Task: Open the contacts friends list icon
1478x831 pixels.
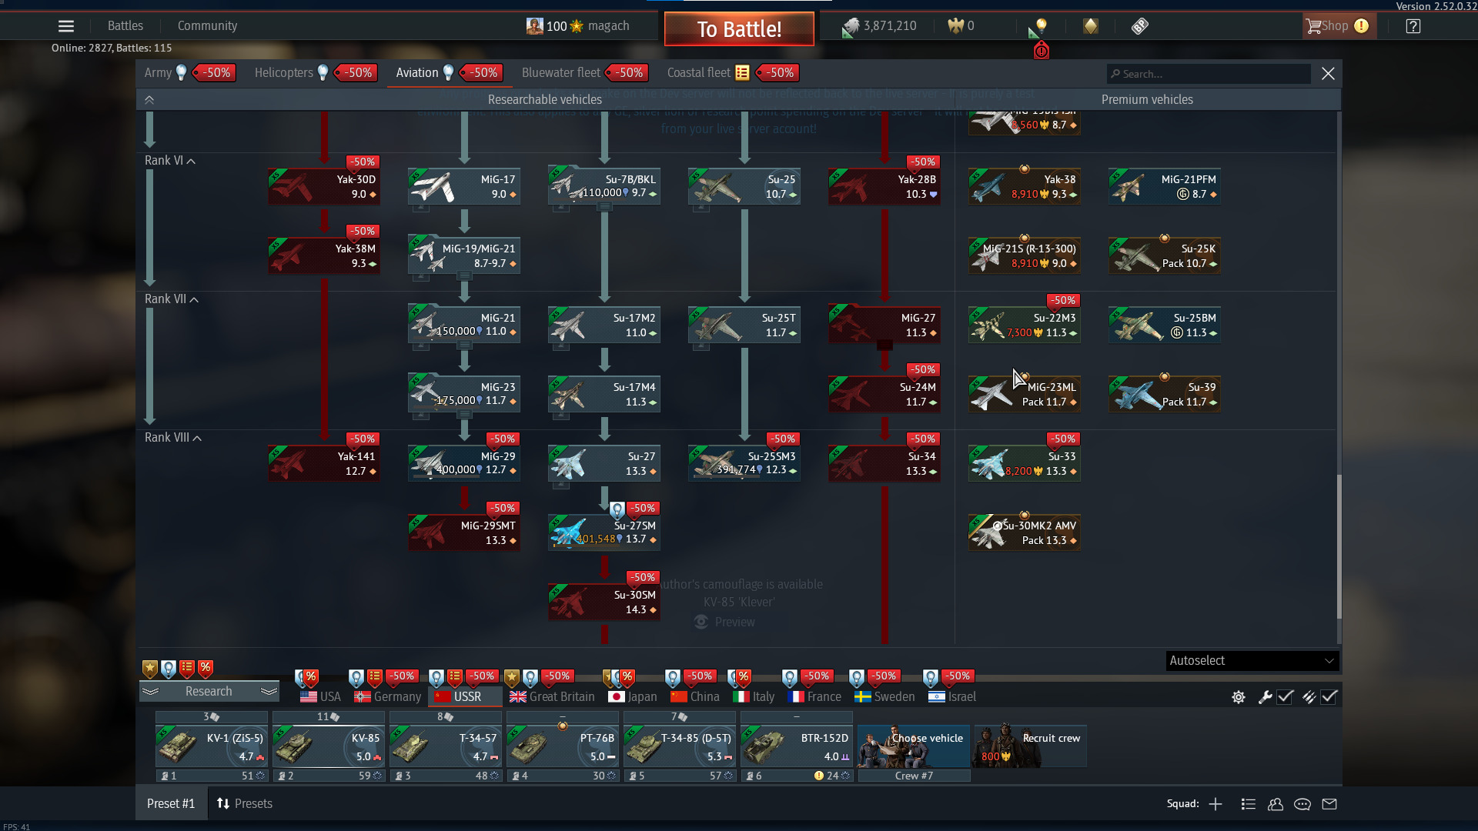Action: 1276,804
